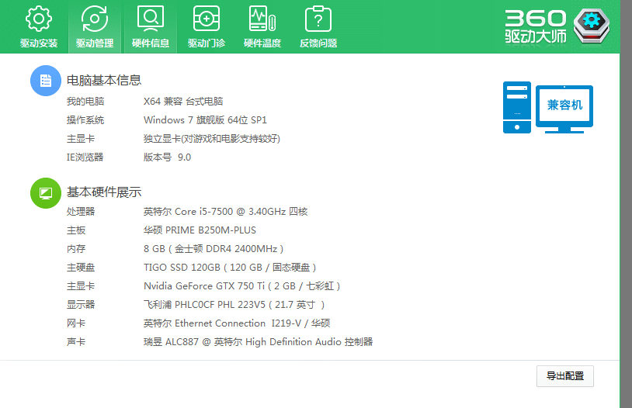Click text '独立显卡(对游戏和电影支持较好)'

pos(212,139)
